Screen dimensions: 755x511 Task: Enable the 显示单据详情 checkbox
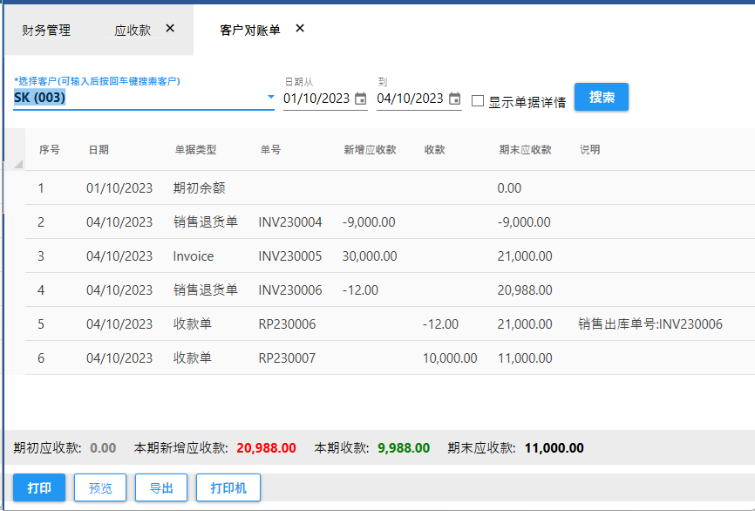tap(478, 101)
